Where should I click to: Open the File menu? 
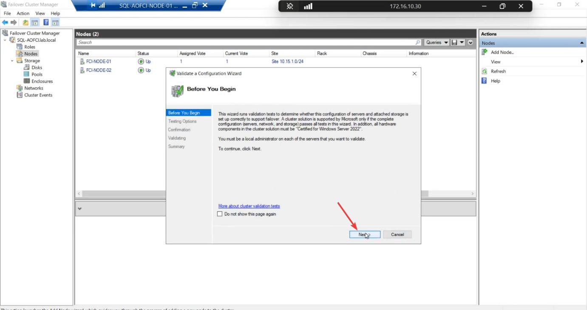[7, 14]
